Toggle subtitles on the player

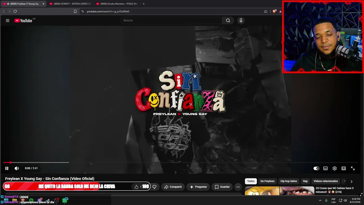[326, 168]
